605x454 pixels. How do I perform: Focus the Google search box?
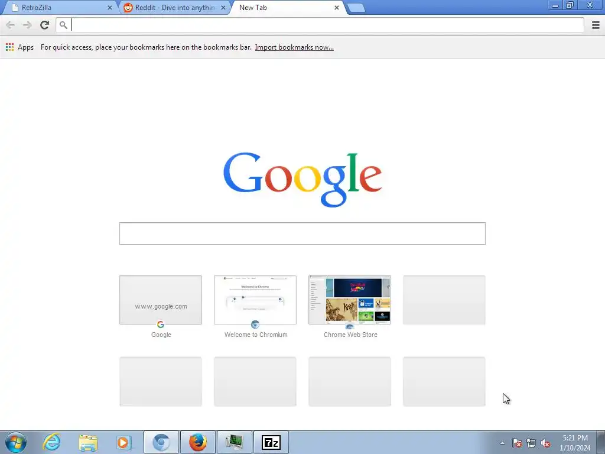pos(302,234)
